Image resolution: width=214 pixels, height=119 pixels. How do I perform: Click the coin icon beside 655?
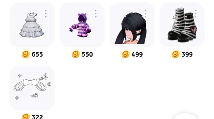click(x=26, y=54)
